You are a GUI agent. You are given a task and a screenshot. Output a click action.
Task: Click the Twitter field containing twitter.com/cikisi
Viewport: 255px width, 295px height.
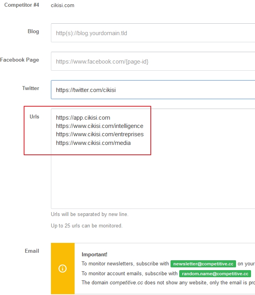click(153, 90)
